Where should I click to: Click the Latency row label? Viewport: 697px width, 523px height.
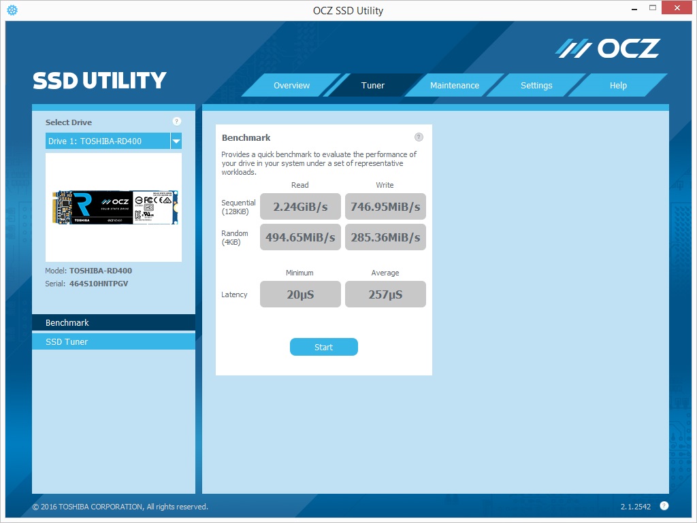(234, 294)
